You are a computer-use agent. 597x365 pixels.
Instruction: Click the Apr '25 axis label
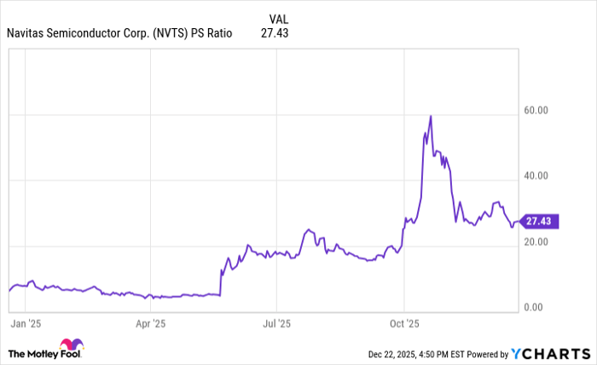click(151, 324)
